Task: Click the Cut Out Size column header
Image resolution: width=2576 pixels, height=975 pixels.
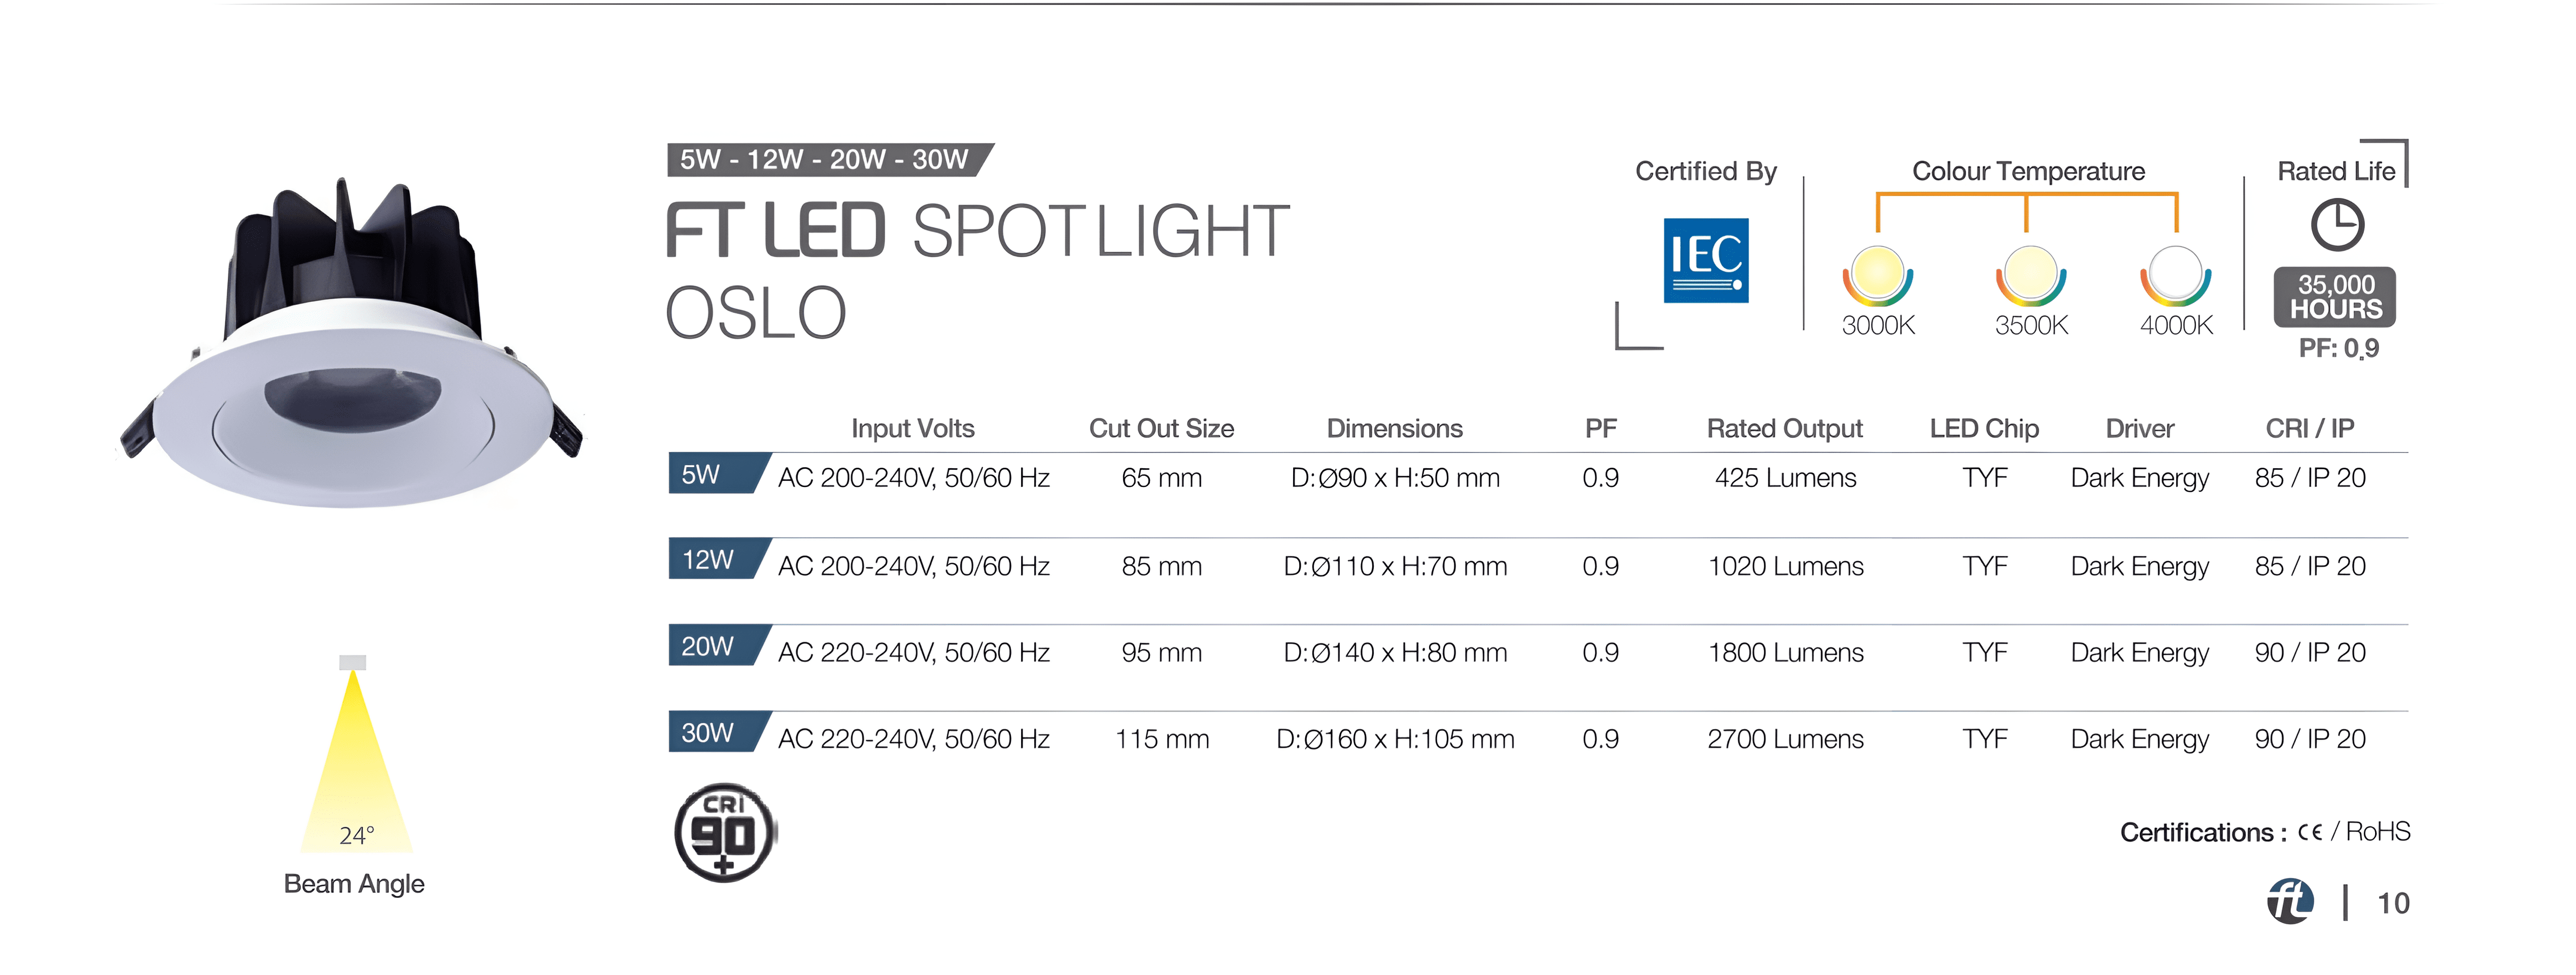Action: click(1161, 428)
